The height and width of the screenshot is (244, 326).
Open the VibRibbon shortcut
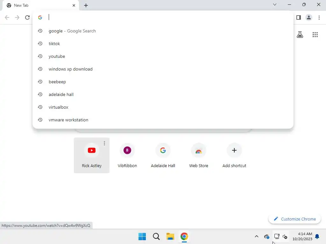pyautogui.click(x=127, y=155)
